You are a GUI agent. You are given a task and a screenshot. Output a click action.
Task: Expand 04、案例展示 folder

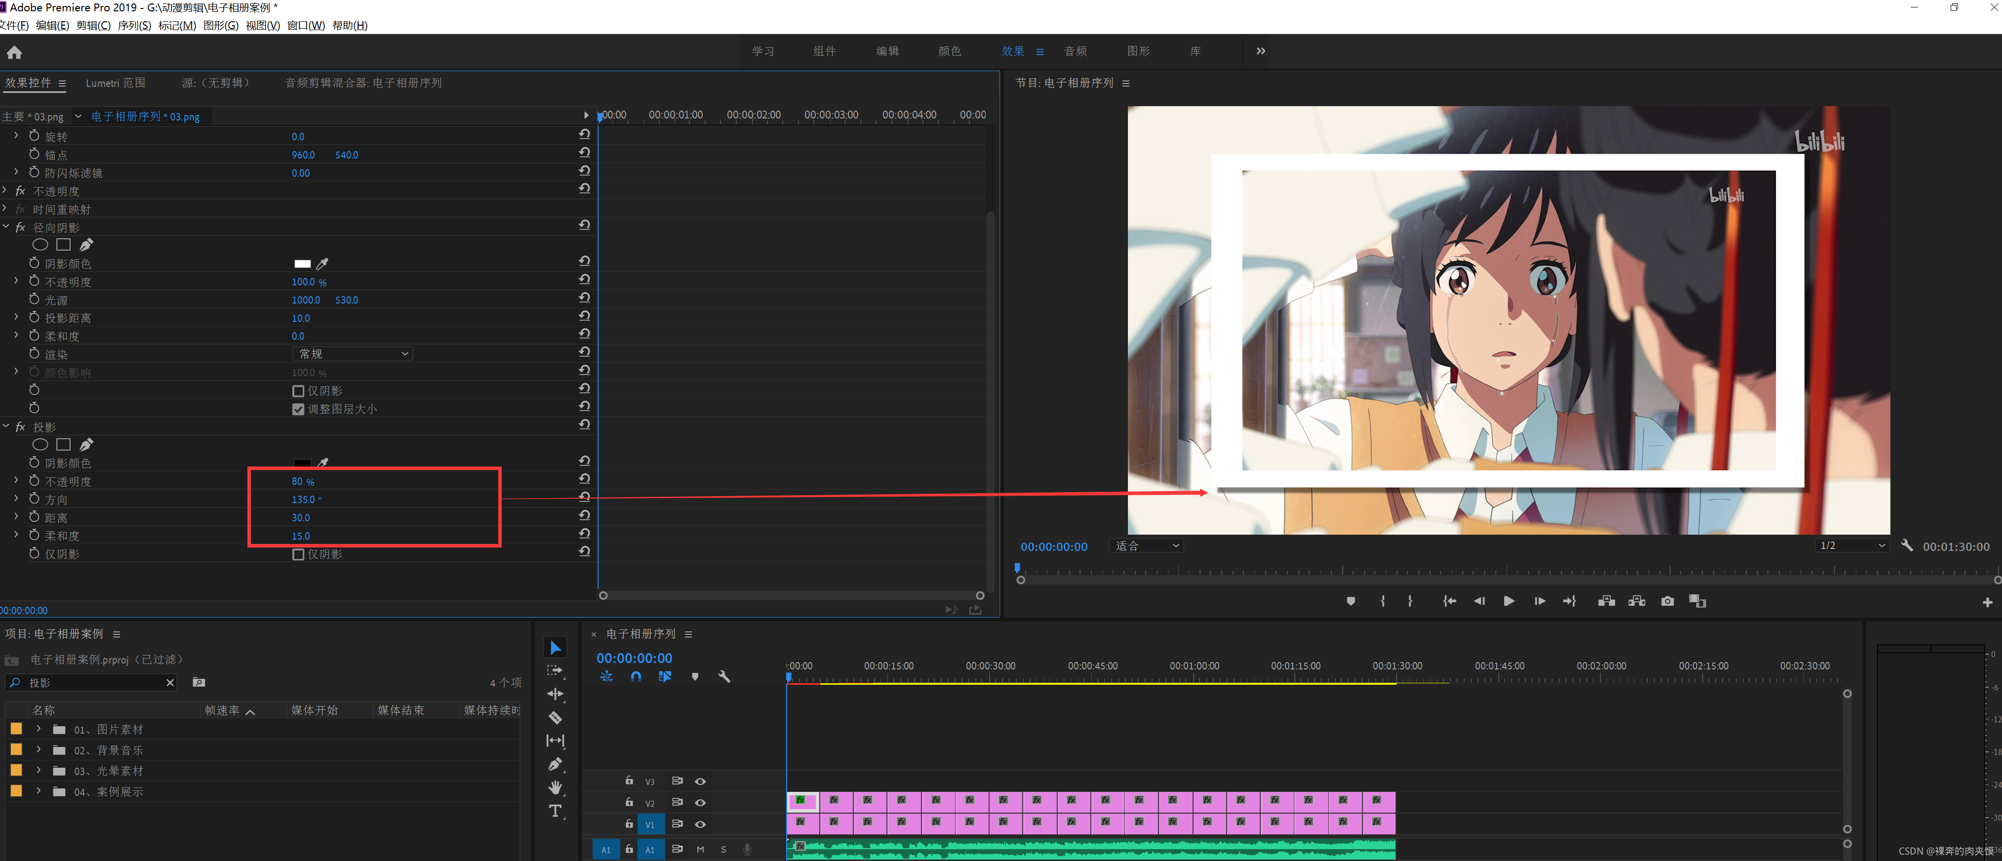[x=38, y=791]
